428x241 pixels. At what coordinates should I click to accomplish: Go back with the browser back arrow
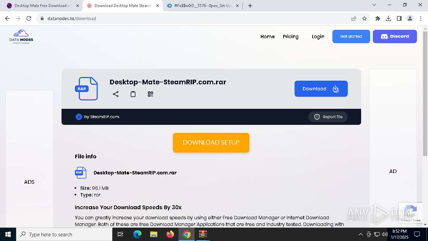point(7,18)
